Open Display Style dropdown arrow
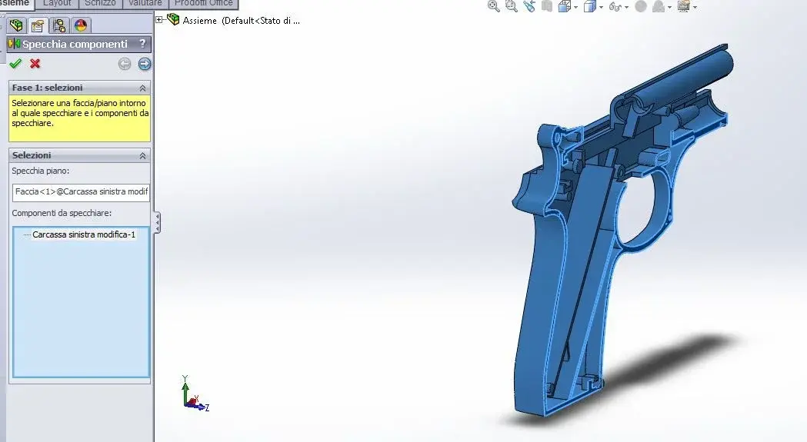Viewport: 807px width, 442px height. tap(601, 7)
